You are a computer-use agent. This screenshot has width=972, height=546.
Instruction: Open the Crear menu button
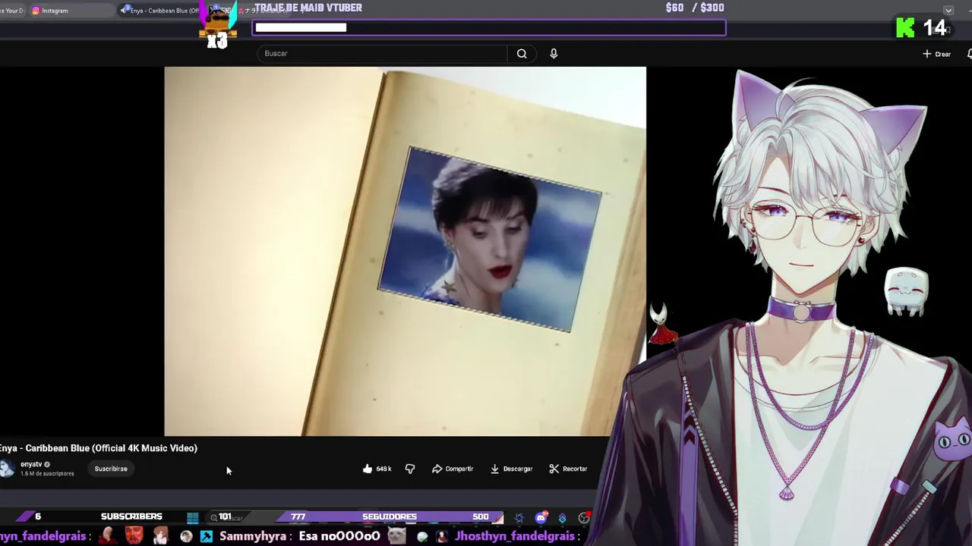(937, 54)
